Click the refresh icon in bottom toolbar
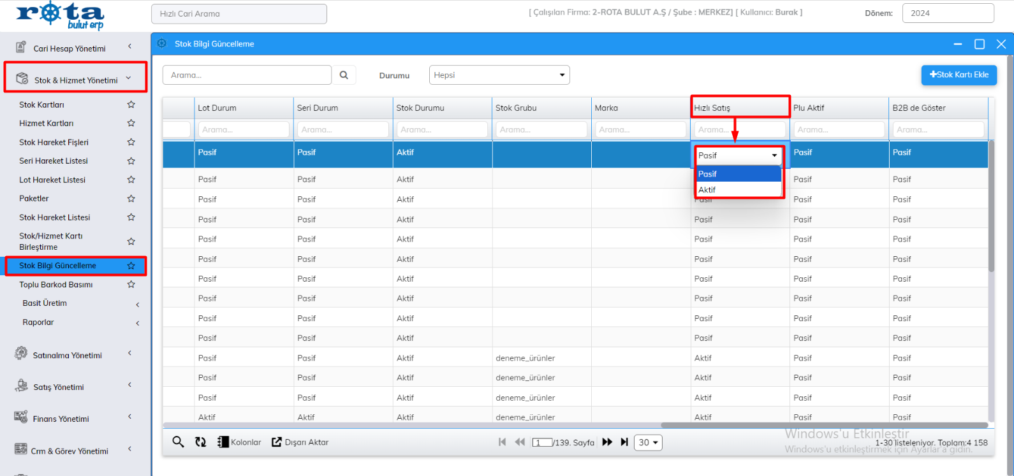1014x476 pixels. click(x=201, y=442)
